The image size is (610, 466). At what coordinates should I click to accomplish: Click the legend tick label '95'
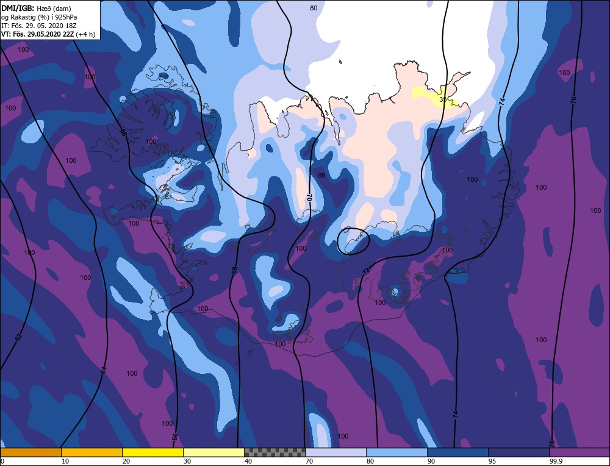[x=491, y=461]
